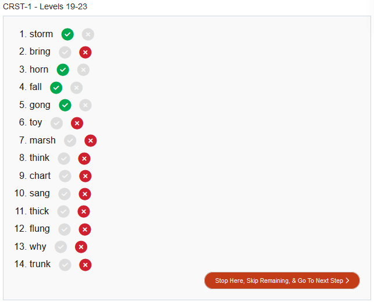Image resolution: width=374 pixels, height=302 pixels.
Task: Mark 'why' as correct
Action: click(60, 247)
